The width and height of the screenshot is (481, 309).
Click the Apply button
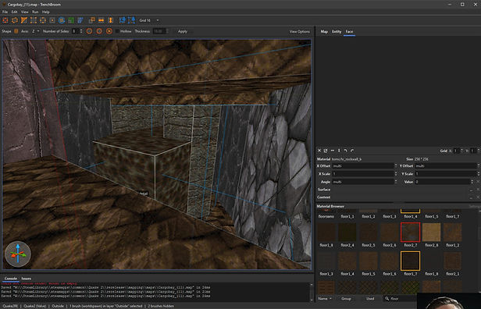pos(183,31)
